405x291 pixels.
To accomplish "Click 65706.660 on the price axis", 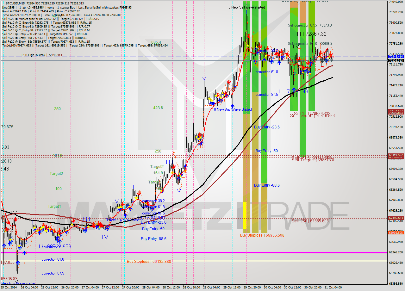I will coord(396,273).
